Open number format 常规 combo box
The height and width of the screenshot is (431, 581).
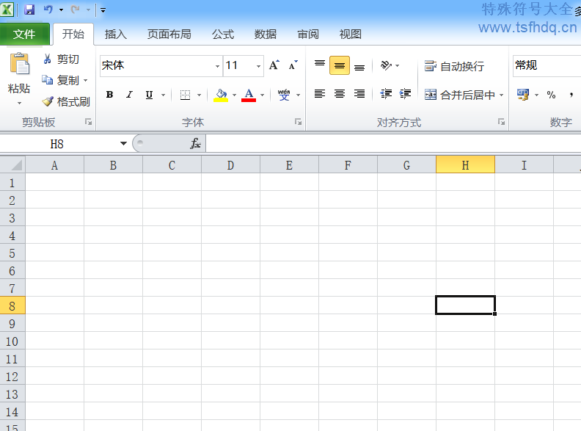(x=547, y=66)
